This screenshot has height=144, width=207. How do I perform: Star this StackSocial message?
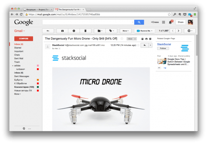pos(138,45)
